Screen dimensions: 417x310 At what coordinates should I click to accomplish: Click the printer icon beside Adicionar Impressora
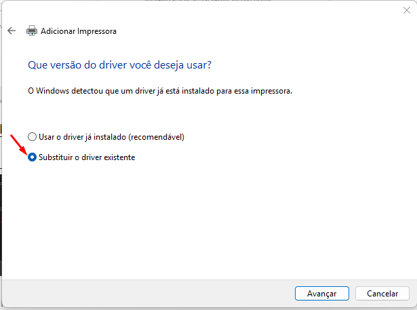pyautogui.click(x=32, y=31)
